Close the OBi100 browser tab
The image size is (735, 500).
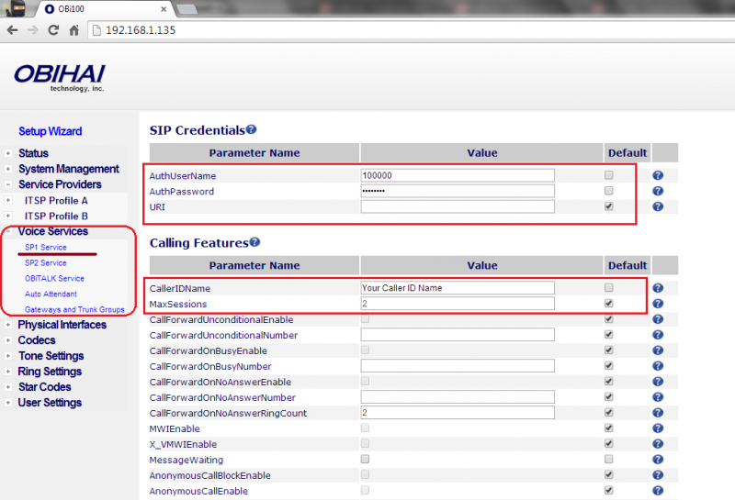164,9
